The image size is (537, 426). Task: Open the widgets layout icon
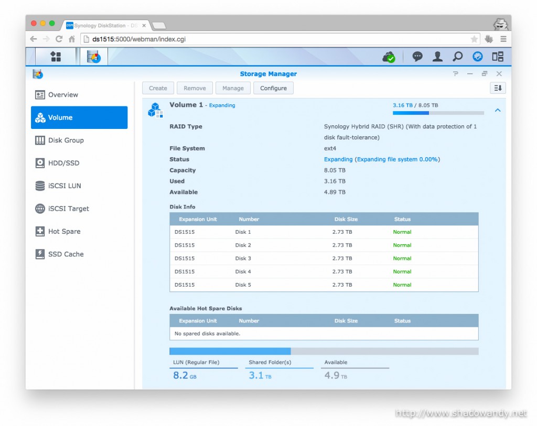point(498,57)
